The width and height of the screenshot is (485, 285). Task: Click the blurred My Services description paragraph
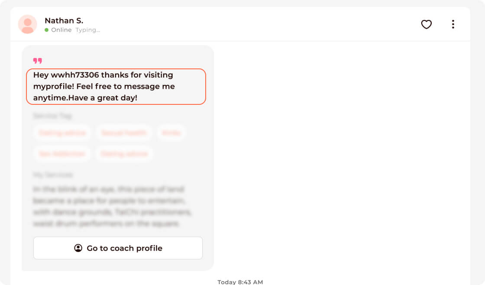pos(113,207)
